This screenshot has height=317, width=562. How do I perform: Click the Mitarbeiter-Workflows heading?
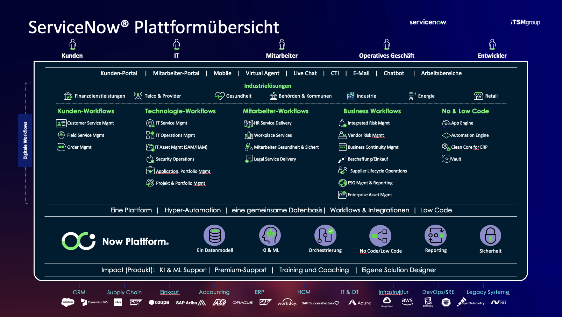(276, 111)
